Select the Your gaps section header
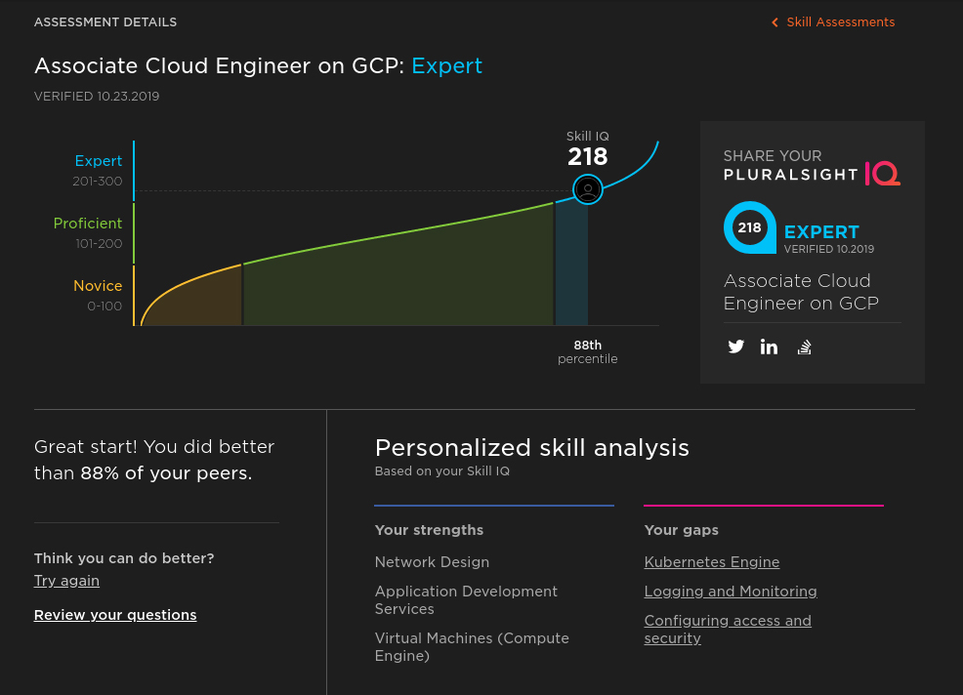The image size is (963, 695). (681, 530)
